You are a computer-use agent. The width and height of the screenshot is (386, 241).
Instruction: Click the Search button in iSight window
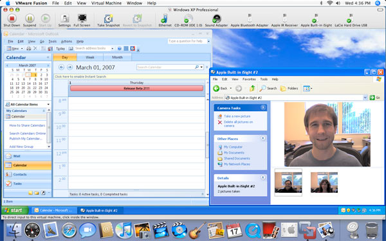point(268,88)
